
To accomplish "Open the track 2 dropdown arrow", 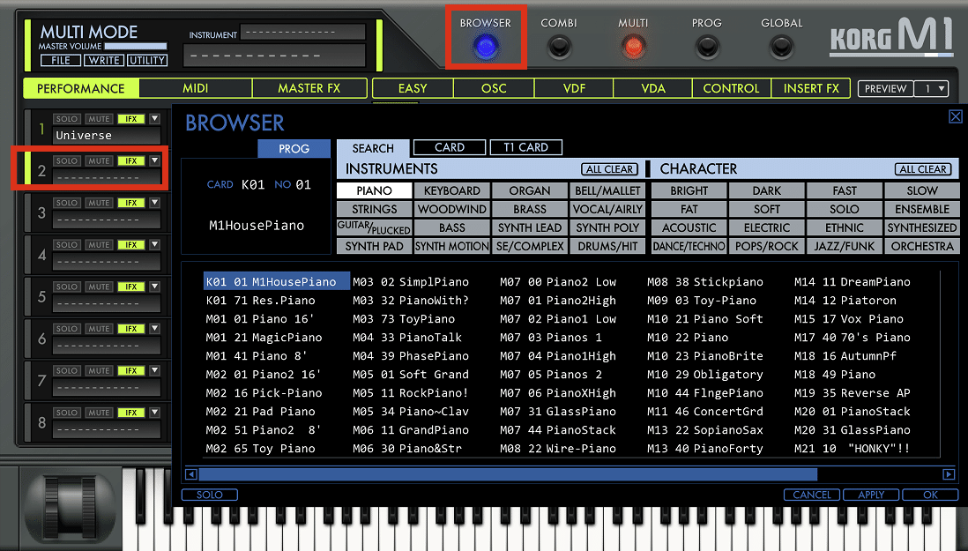I will tap(155, 160).
